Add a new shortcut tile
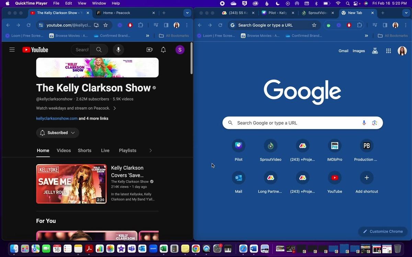Screen dimensions: 412x257 (367, 182)
